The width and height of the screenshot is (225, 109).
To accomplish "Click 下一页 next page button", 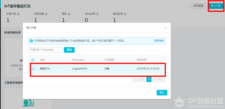I will pyautogui.click(x=159, y=79).
